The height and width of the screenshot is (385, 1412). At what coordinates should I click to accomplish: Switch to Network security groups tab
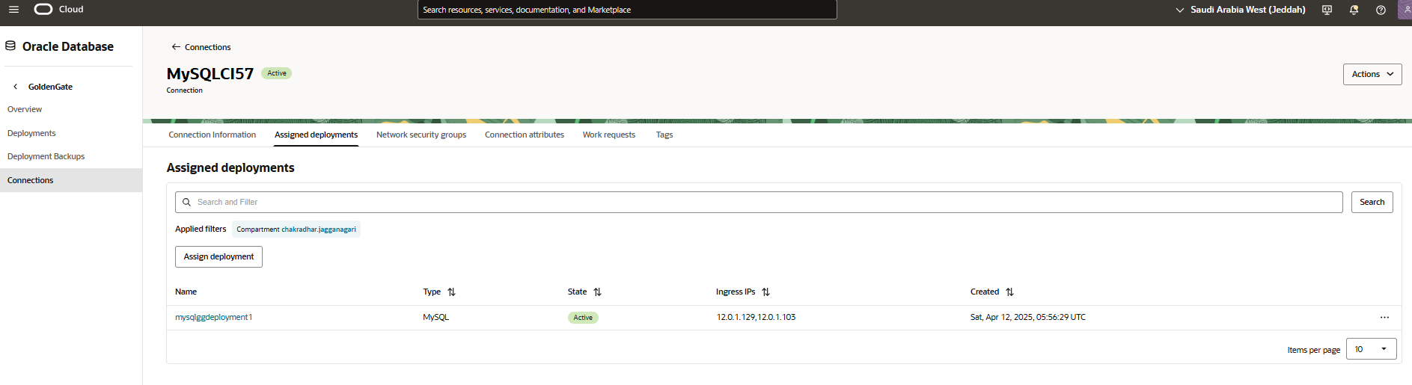[x=421, y=135]
